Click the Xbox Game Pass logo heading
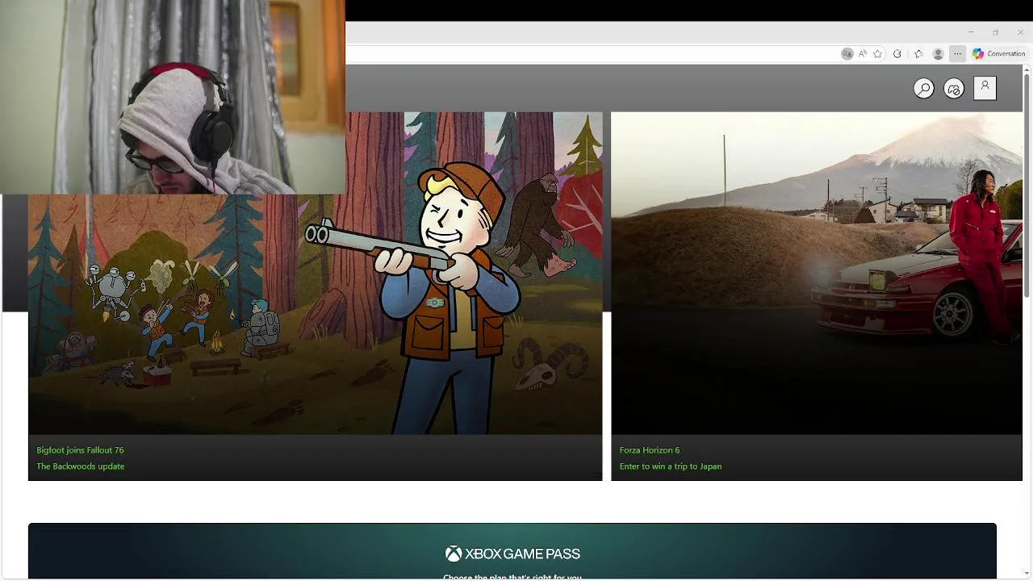 tap(512, 554)
